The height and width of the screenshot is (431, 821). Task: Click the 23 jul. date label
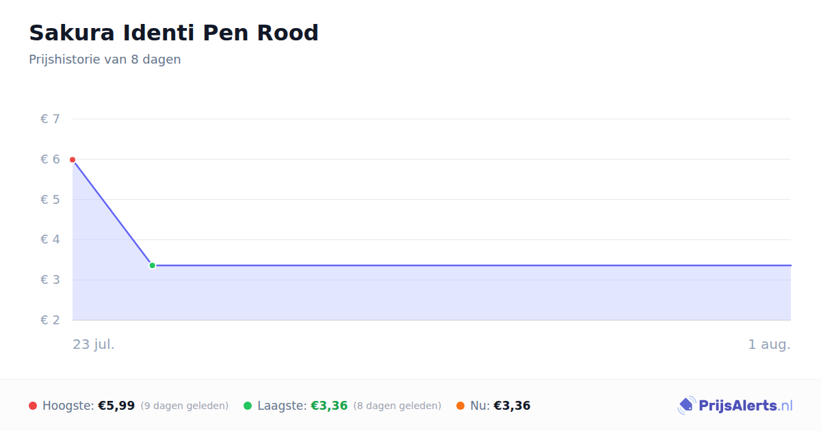click(x=94, y=344)
